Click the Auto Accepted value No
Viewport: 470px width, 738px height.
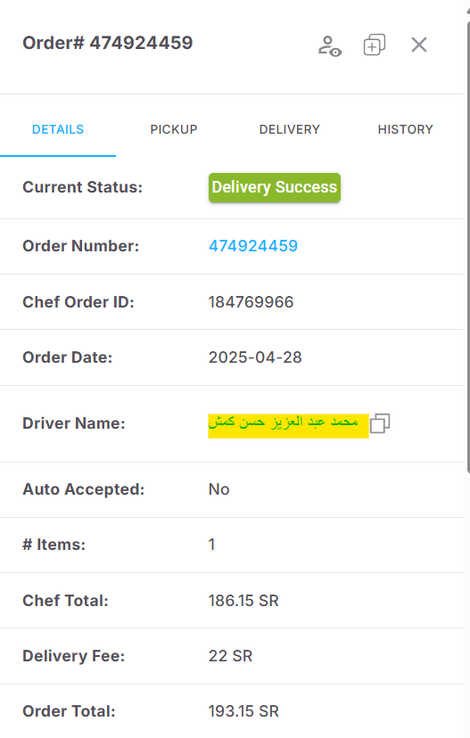pos(219,489)
